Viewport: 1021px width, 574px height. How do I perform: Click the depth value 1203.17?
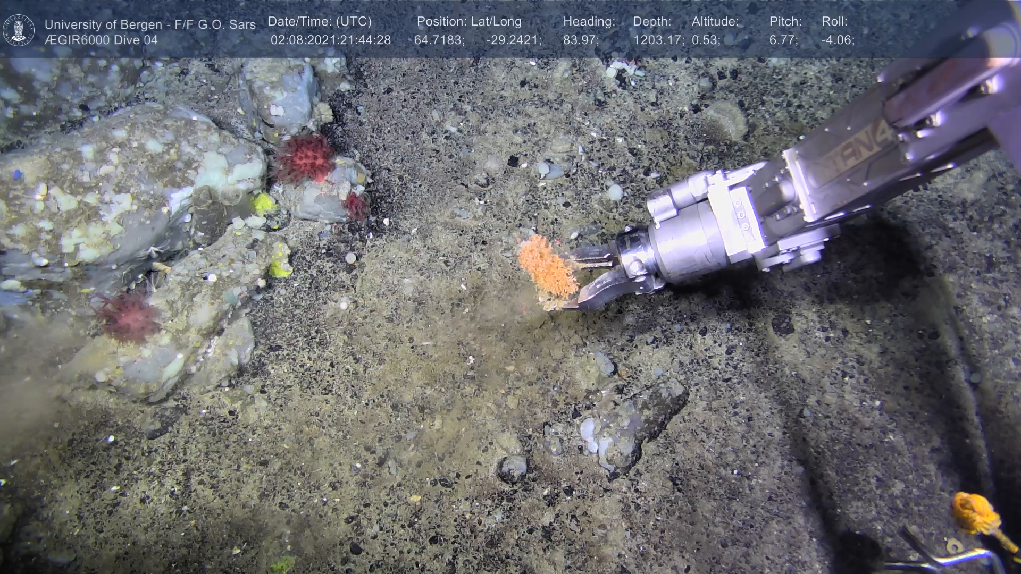[657, 40]
